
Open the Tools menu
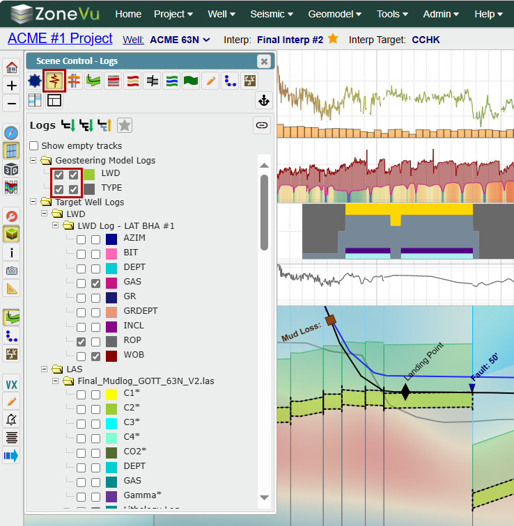click(x=392, y=14)
